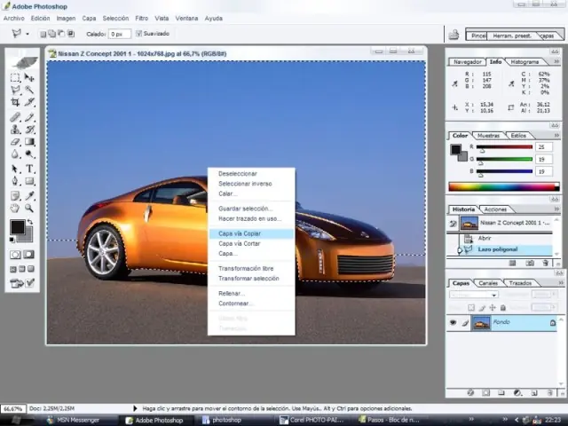Select the Crop tool
The height and width of the screenshot is (426, 568).
(15, 102)
